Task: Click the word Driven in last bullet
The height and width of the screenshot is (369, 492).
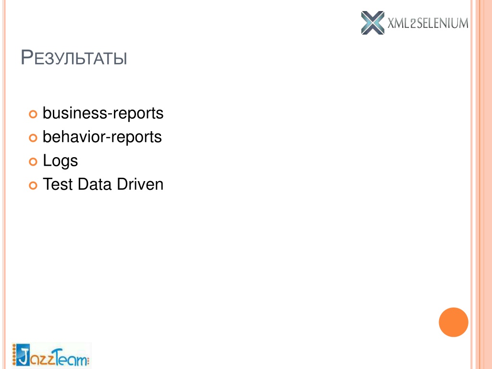Action: [140, 184]
